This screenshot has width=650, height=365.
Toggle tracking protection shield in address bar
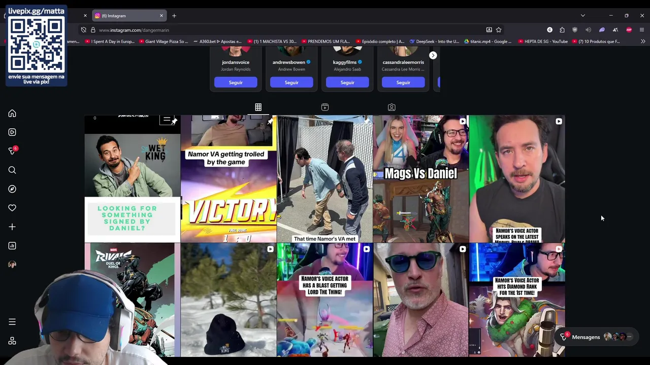tap(84, 30)
